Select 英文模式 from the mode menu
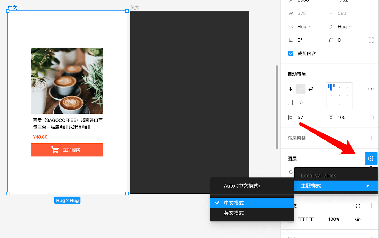 (233, 213)
